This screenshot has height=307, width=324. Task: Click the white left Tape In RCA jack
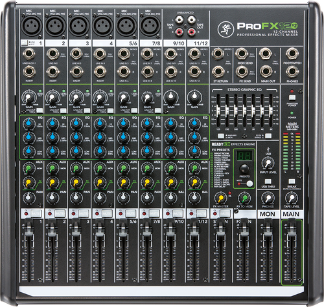(x=179, y=20)
